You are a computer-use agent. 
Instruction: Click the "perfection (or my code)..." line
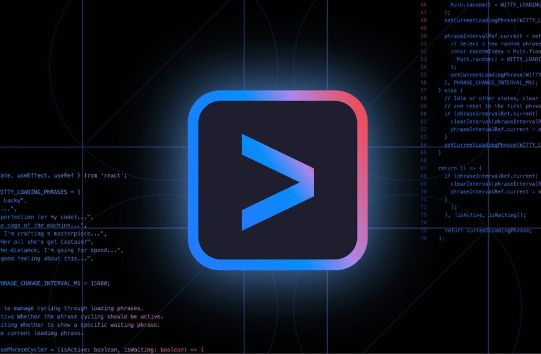click(47, 217)
